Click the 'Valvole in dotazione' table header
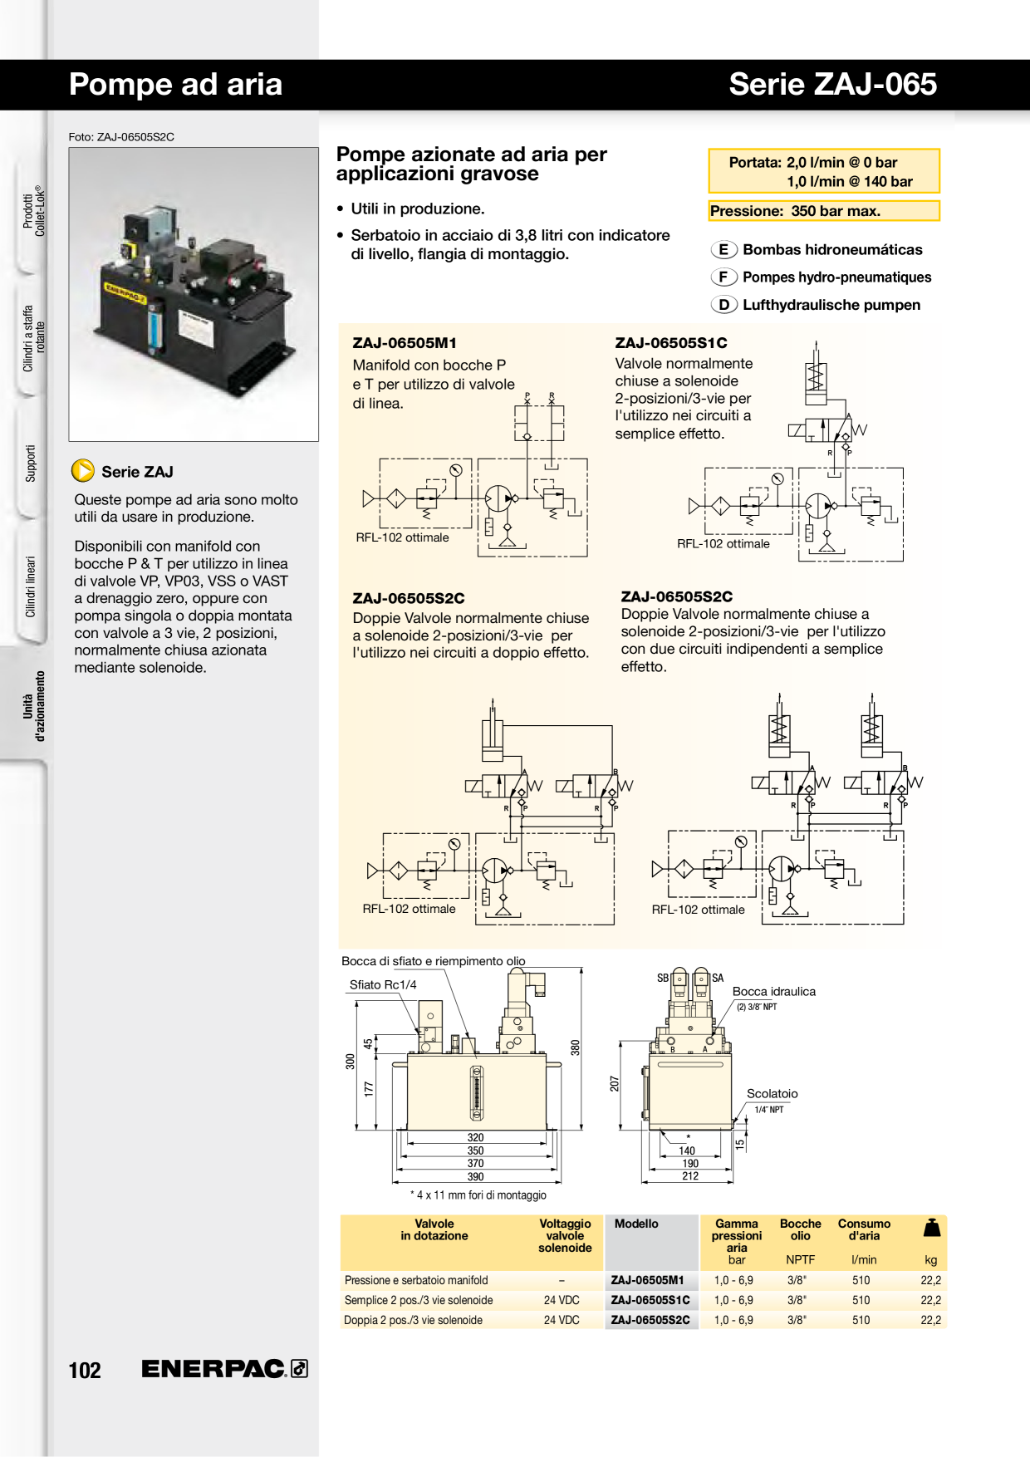Image resolution: width=1030 pixels, height=1457 pixels. pyautogui.click(x=434, y=1229)
